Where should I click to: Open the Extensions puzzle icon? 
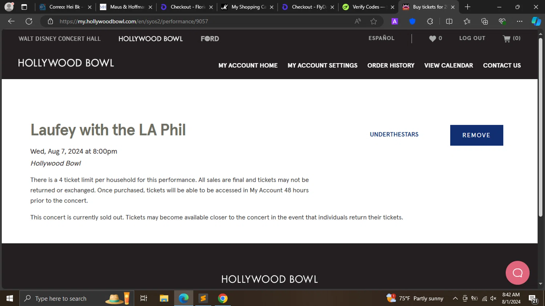click(430, 21)
